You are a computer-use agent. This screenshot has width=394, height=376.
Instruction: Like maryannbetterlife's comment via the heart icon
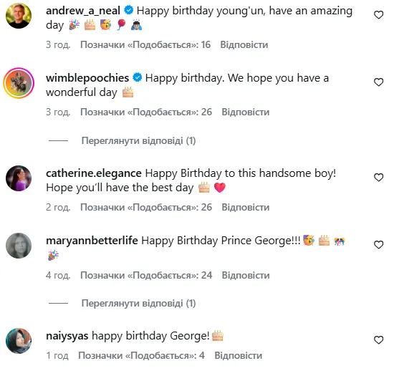(378, 245)
